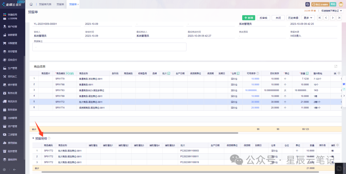Click the 扫码 scan icon in 商品编码 header
This screenshot has height=174, width=346.
click(70, 74)
